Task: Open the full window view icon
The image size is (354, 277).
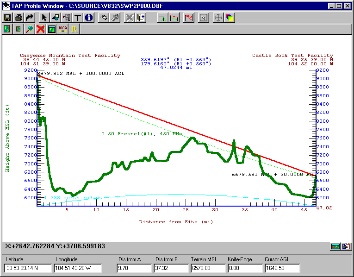Action: pyautogui.click(x=52, y=29)
